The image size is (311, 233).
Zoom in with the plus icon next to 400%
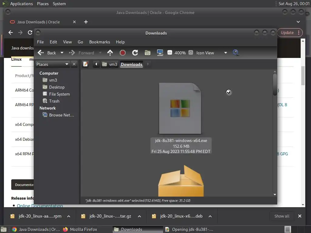click(x=191, y=53)
